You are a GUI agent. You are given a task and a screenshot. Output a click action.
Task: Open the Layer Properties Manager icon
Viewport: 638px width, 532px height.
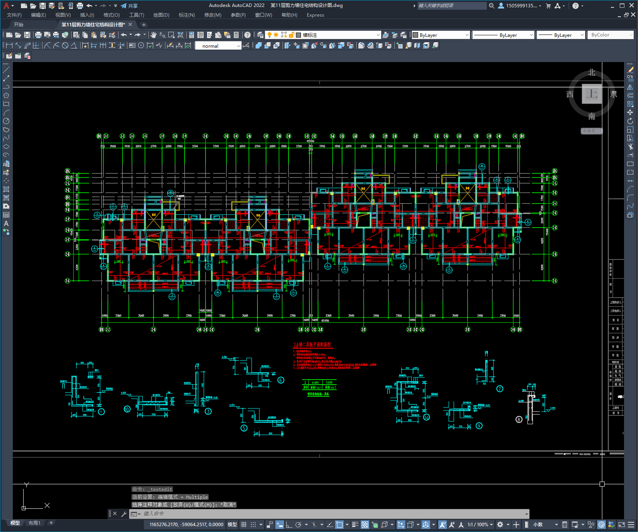point(260,35)
